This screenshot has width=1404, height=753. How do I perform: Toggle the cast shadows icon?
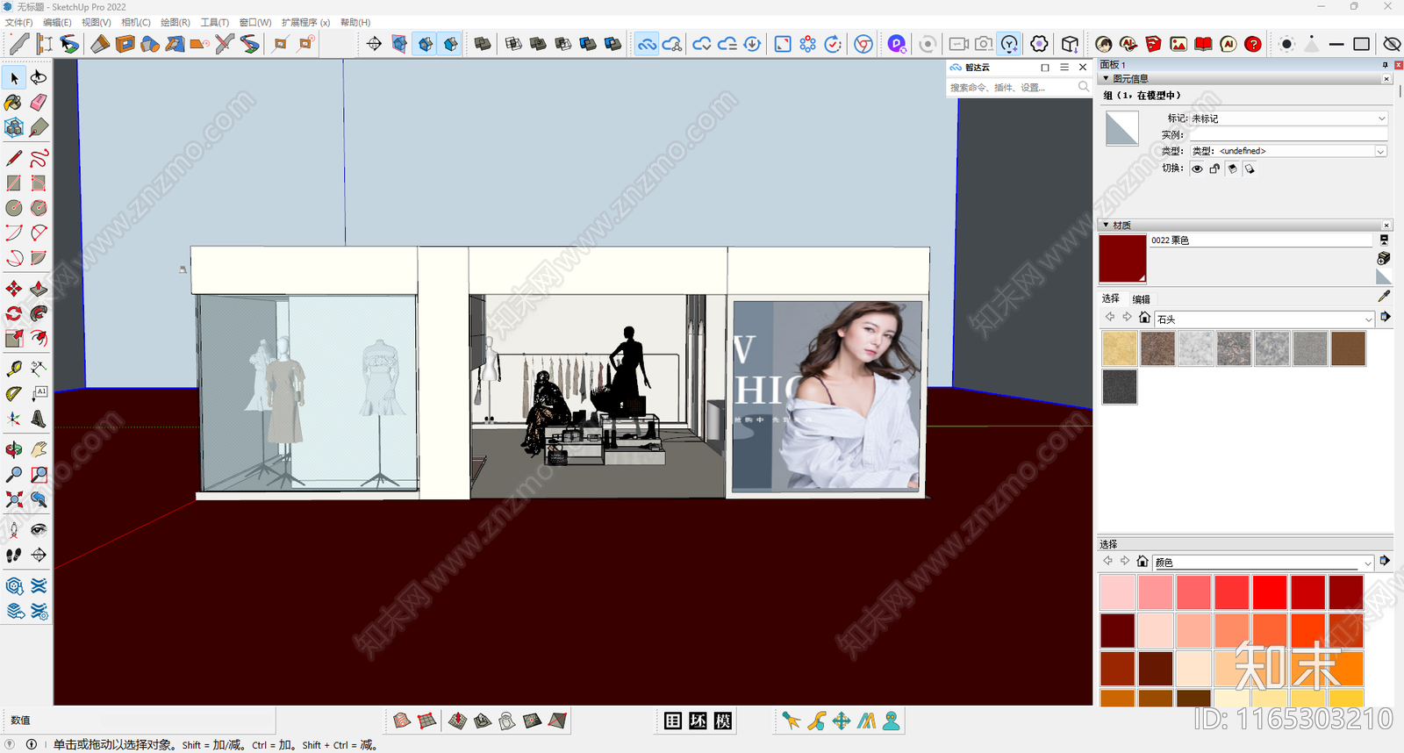[1250, 169]
